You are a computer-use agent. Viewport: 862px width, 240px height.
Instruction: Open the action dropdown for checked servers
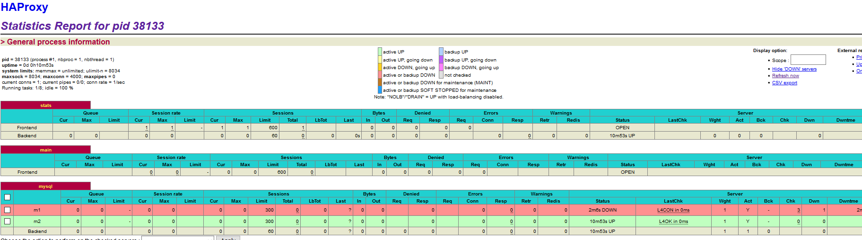point(178,238)
